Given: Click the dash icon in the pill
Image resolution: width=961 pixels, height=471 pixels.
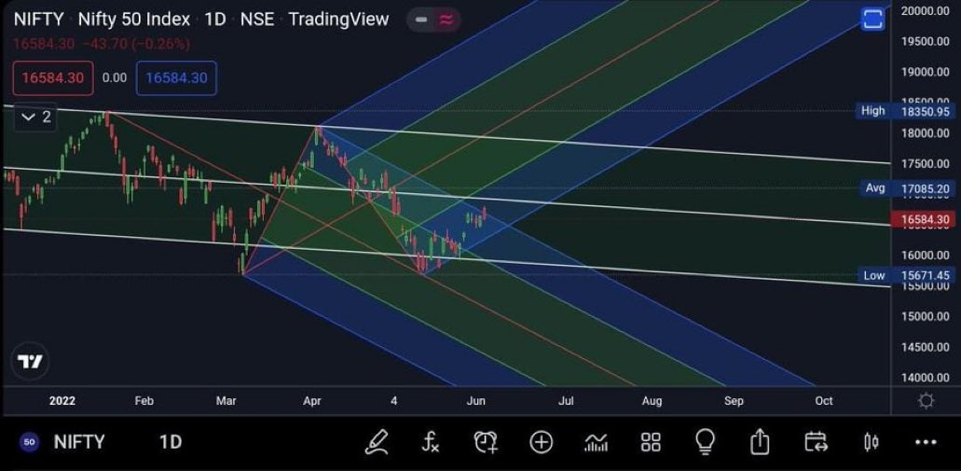Looking at the screenshot, I should (x=421, y=20).
